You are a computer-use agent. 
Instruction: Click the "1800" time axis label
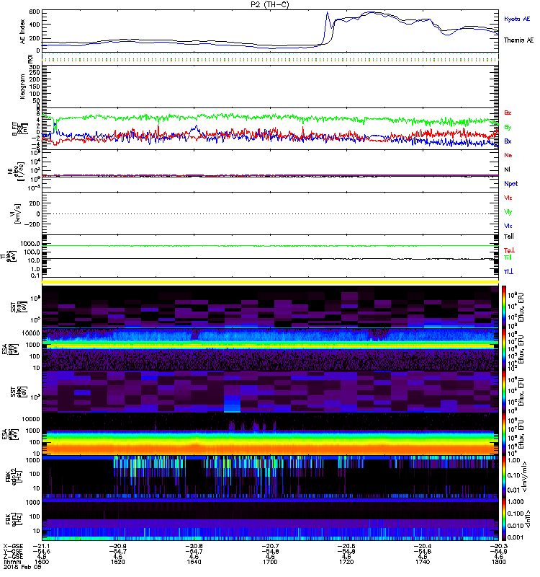[x=498, y=562]
